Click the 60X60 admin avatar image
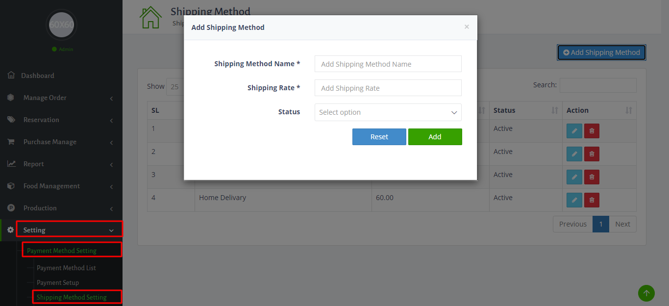Image resolution: width=669 pixels, height=306 pixels. [61, 25]
